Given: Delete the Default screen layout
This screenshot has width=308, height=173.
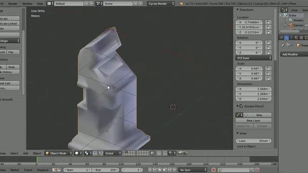Looking at the screenshot, I should pyautogui.click(x=91, y=3).
